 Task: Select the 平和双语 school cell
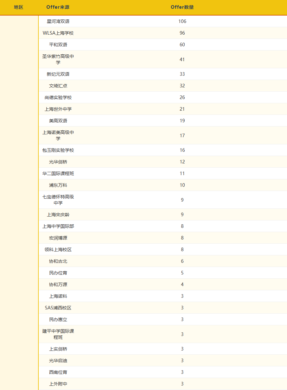tap(58, 45)
